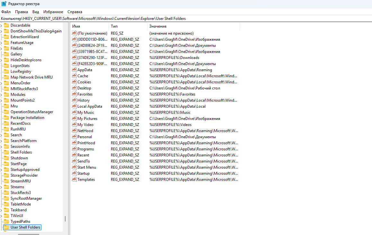The width and height of the screenshot is (372, 235).
Task: Click string icon of Favorites value
Action: pos(74,94)
